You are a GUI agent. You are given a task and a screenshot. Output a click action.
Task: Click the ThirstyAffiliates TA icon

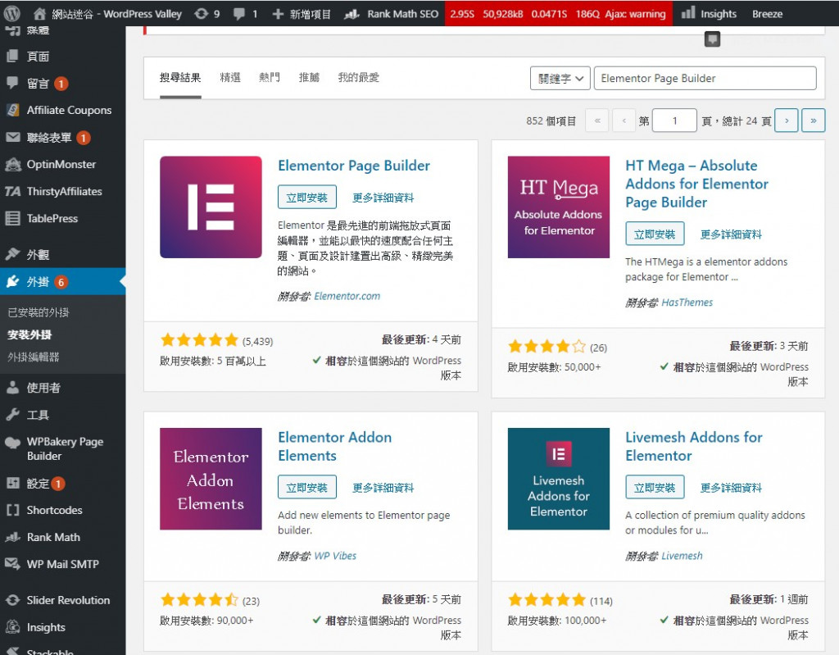(12, 191)
